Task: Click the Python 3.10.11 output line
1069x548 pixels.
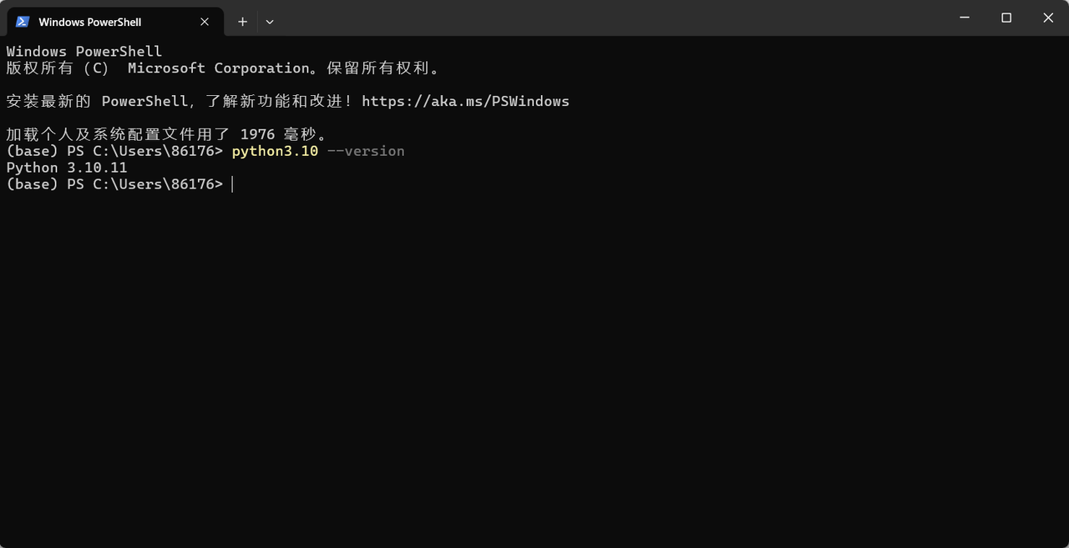Action: (67, 168)
